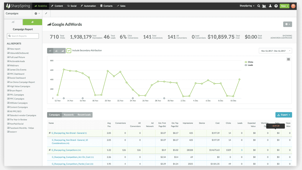Open the Contacts menu
The height and width of the screenshot is (170, 302).
point(106,6)
